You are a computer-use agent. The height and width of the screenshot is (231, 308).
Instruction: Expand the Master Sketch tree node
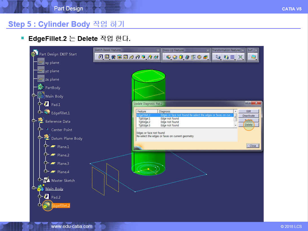pyautogui.click(x=40, y=180)
